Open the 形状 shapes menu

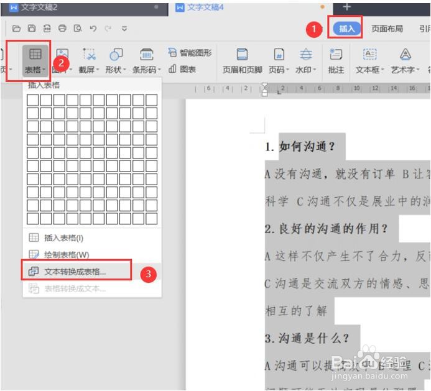pyautogui.click(x=116, y=61)
